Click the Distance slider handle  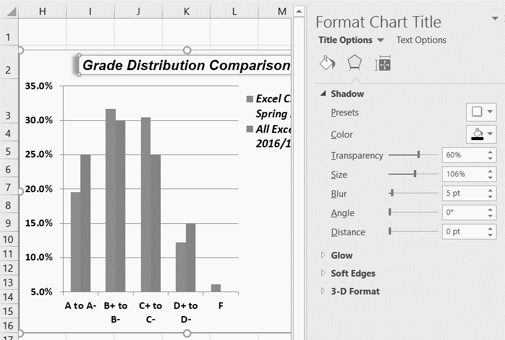[x=390, y=231]
